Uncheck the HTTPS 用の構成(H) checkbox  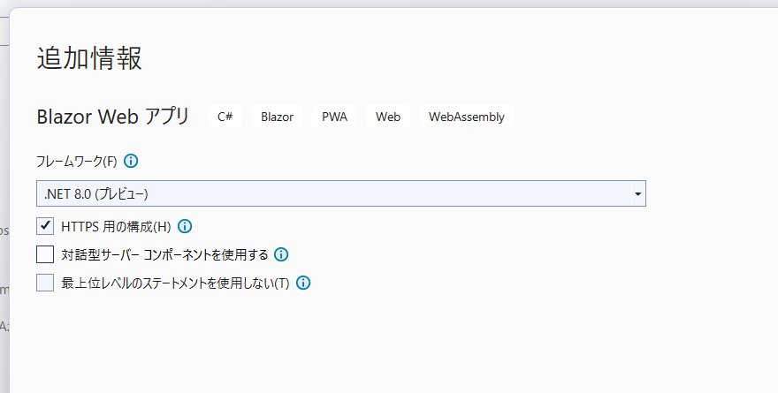point(45,226)
